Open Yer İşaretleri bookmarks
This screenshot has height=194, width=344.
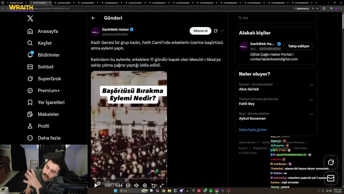(46, 102)
